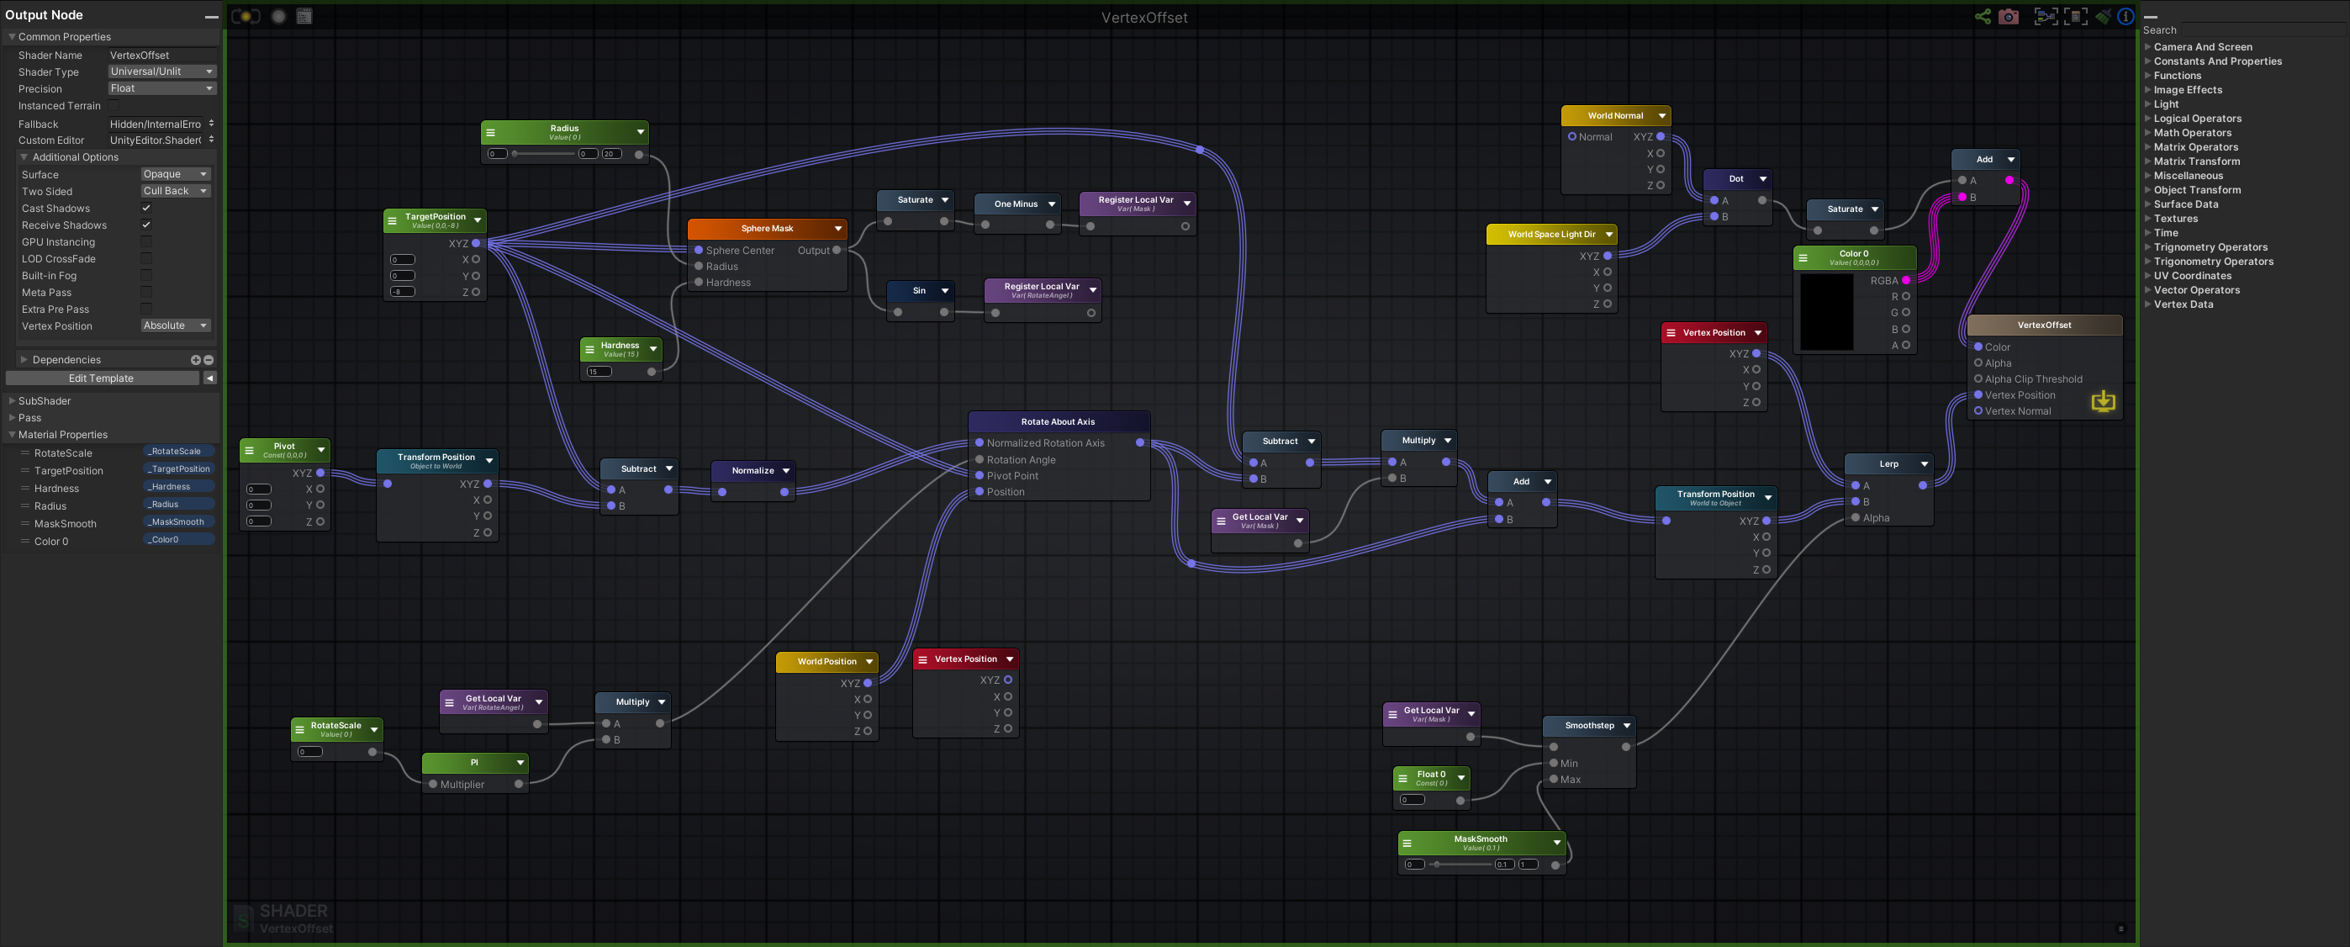Viewport: 2350px width, 947px height.
Task: Click the clean unused nodes broom icon
Action: pyautogui.click(x=2103, y=17)
